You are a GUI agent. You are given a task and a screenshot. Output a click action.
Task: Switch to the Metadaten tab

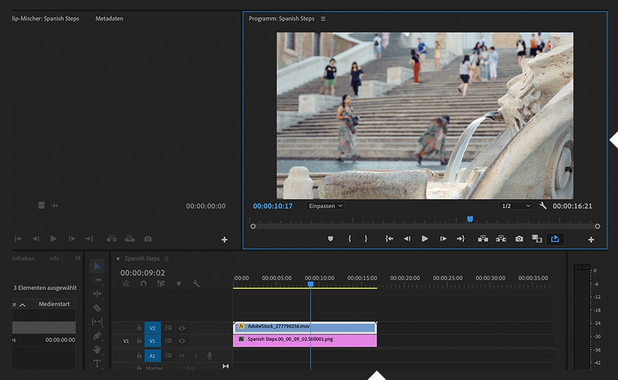109,19
